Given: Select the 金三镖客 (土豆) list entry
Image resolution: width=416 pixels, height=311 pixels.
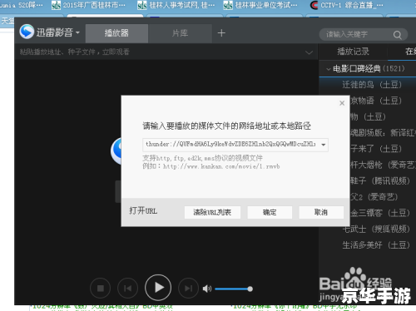Looking at the screenshot, I should click(380, 213).
